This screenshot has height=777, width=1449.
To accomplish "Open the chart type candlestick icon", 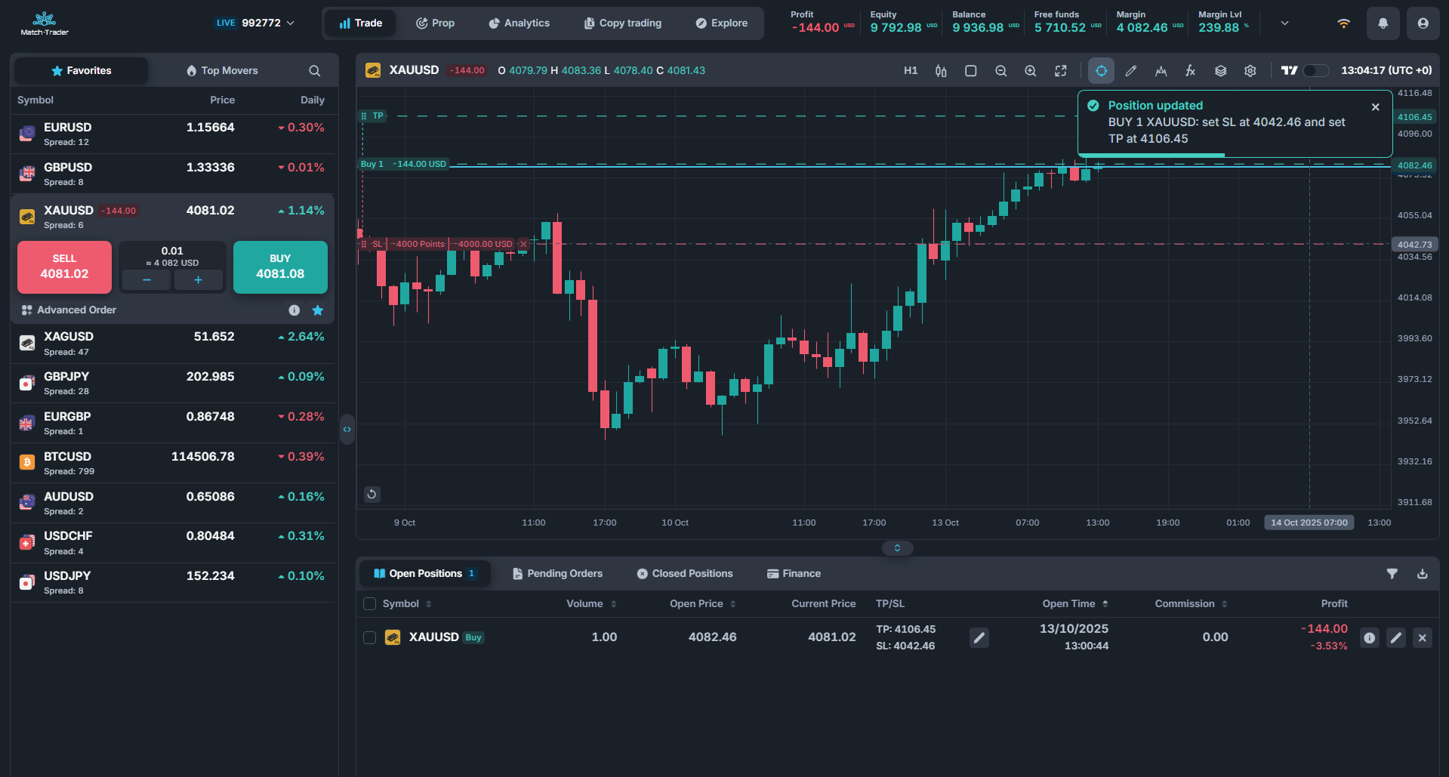I will 941,71.
